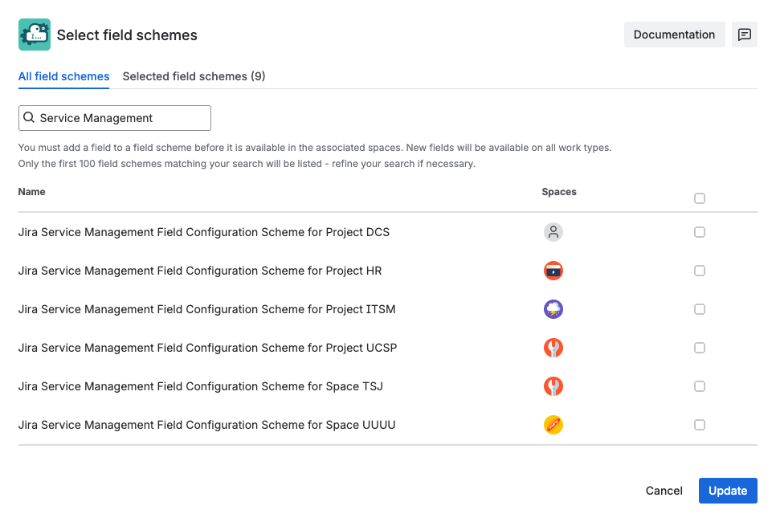Check the Project DCS scheme checkbox
Image resolution: width=776 pixels, height=522 pixels.
click(x=700, y=232)
